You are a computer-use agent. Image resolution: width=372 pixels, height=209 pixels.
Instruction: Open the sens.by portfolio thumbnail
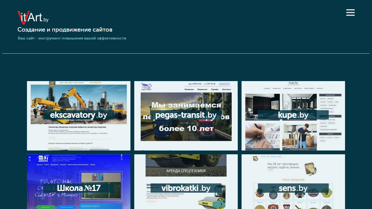click(293, 182)
